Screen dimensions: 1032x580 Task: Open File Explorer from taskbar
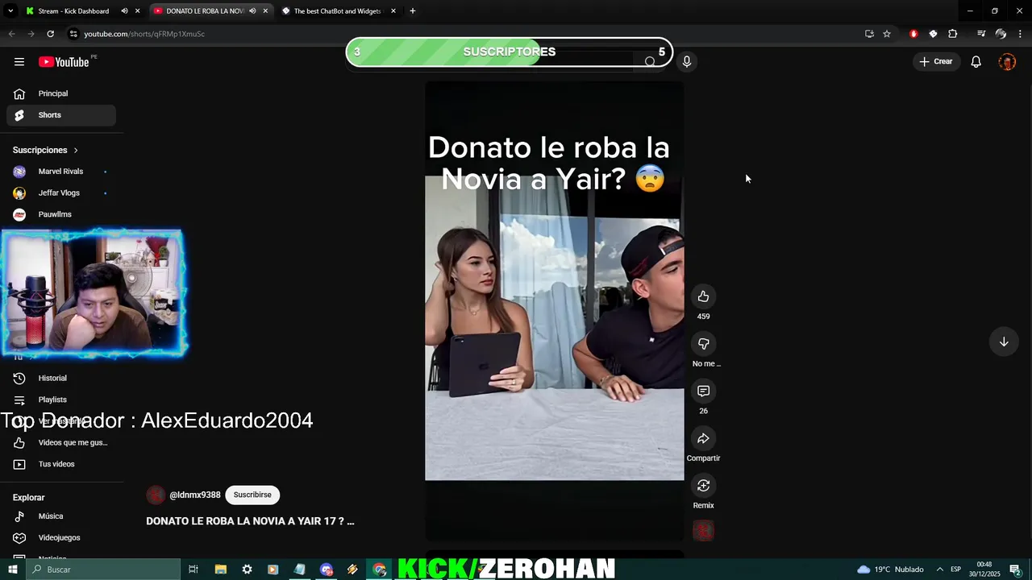220,570
